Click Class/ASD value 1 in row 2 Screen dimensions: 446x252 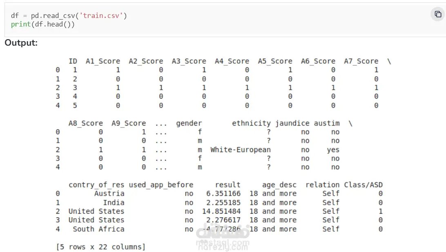pos(381,211)
